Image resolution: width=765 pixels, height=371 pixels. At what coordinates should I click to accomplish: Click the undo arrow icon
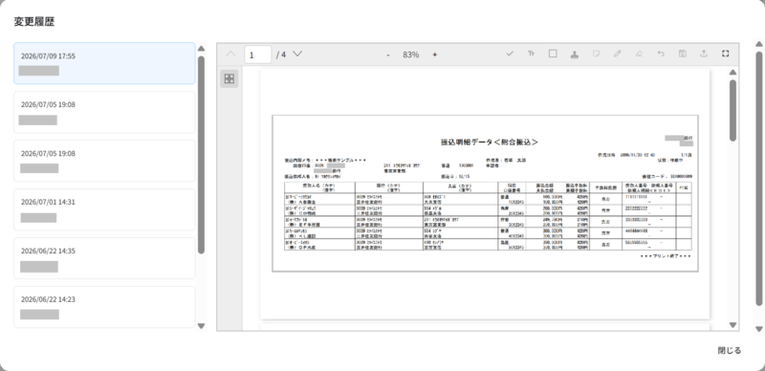661,55
